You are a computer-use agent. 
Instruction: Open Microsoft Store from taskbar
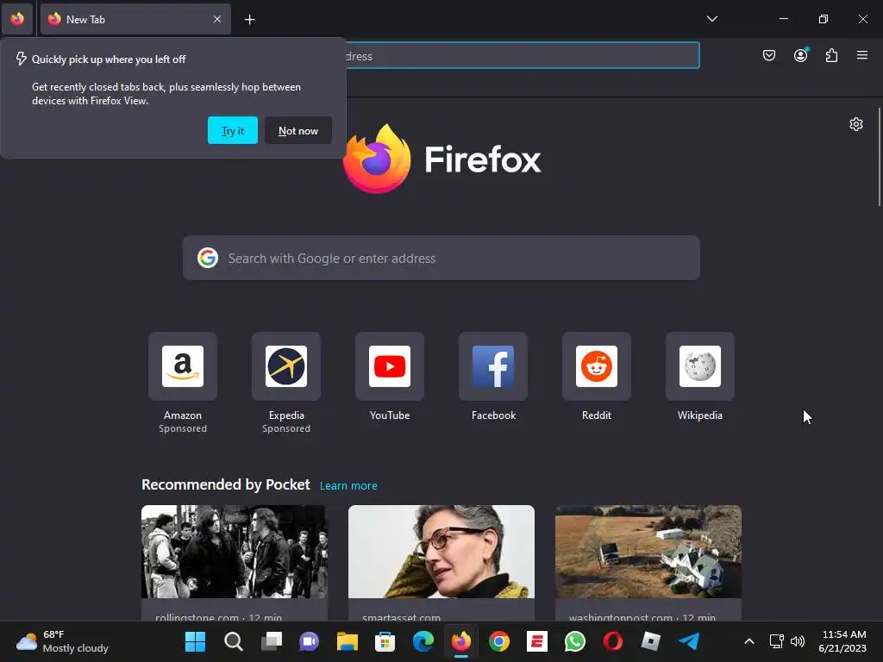coord(385,641)
